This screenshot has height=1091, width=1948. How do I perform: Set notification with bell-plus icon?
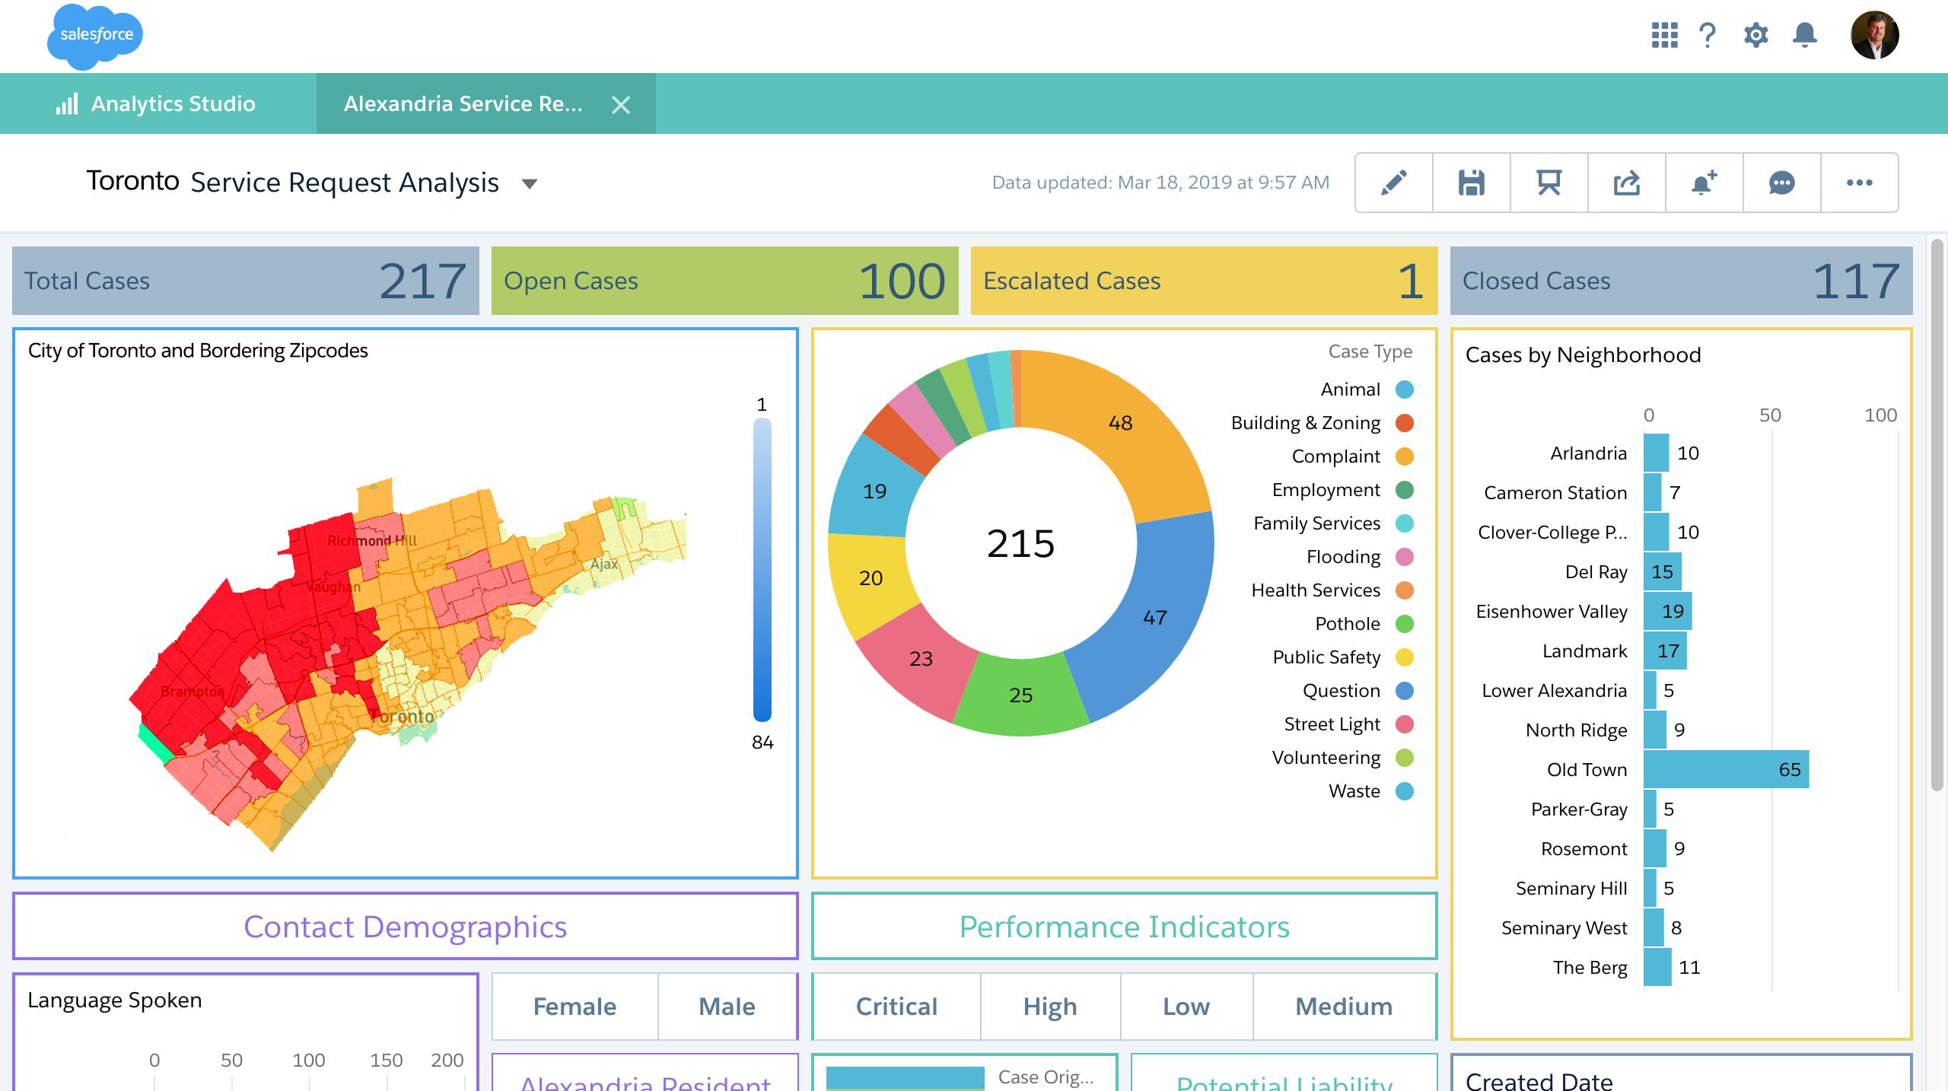1704,183
